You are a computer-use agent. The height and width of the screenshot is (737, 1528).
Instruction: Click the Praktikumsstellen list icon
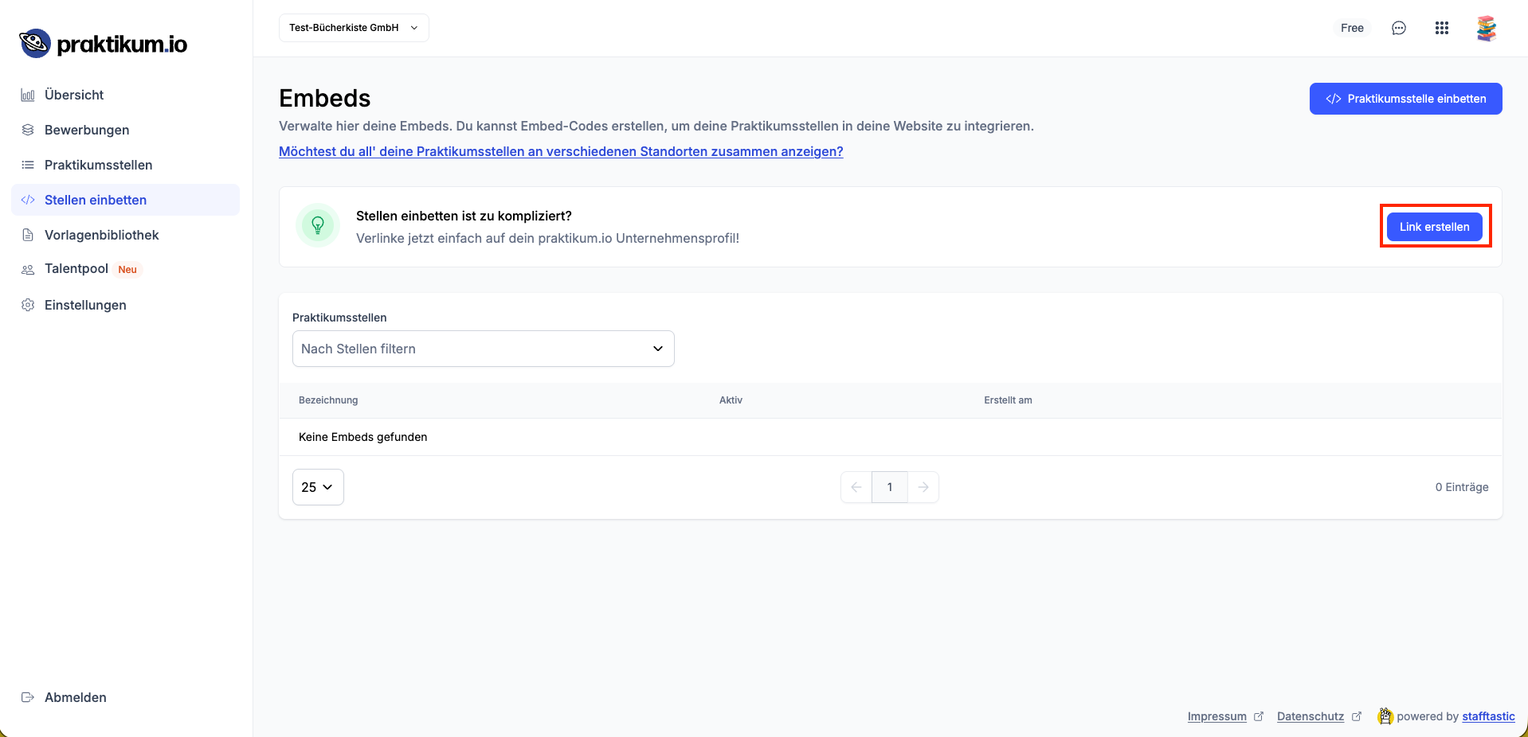(x=28, y=165)
